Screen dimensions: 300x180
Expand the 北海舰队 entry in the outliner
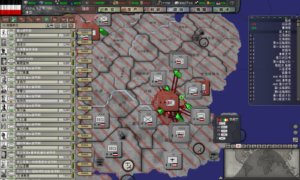[x=250, y=40]
